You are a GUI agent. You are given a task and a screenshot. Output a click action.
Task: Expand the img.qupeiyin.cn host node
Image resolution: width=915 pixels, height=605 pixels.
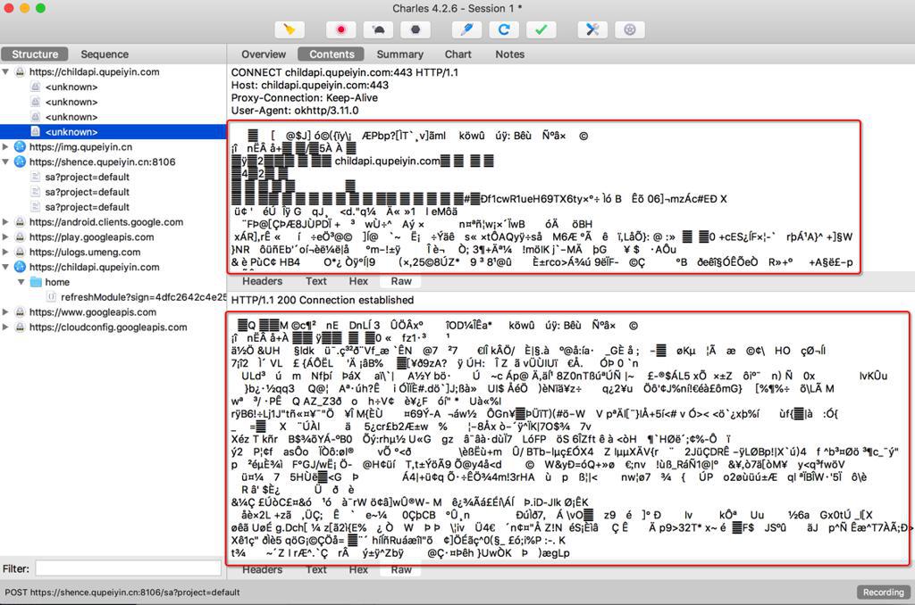point(7,147)
